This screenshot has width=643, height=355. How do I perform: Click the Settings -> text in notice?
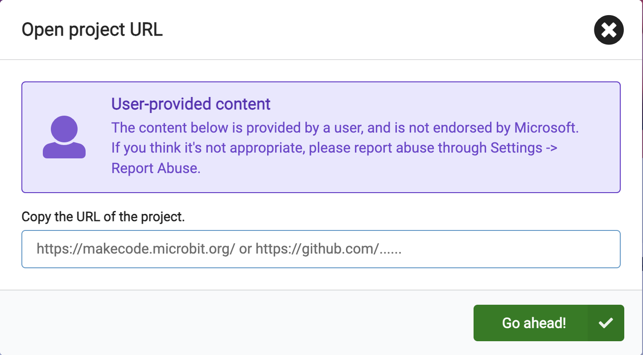point(524,148)
